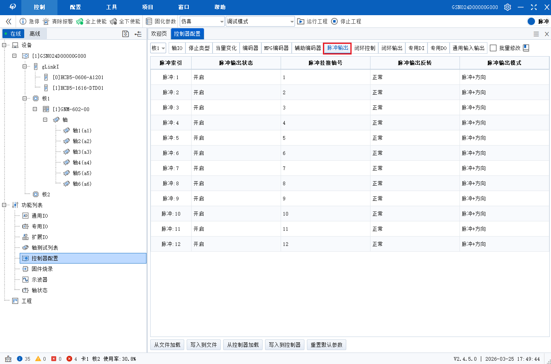
Task: Switch to 离线 offline mode
Action: (x=35, y=34)
